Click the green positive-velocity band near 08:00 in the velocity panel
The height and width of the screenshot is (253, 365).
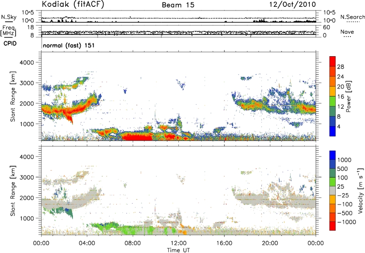pos(135,230)
